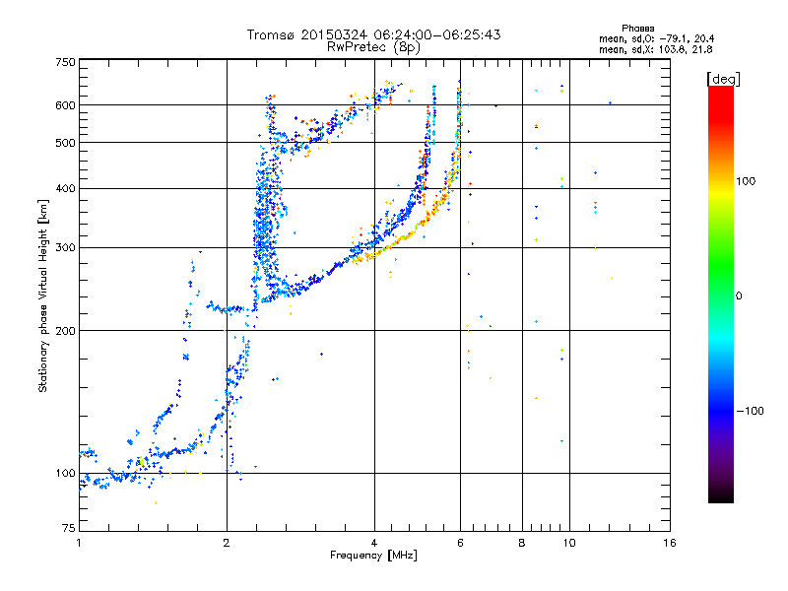Click the colorbar tick label '100'
This screenshot has width=788, height=591.
(746, 181)
